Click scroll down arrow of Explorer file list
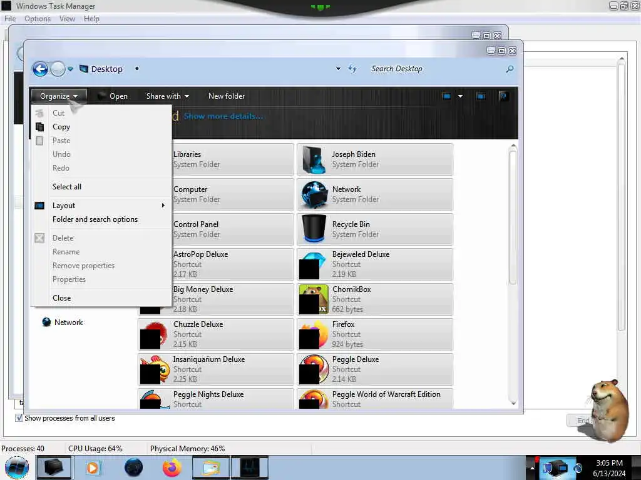This screenshot has height=480, width=641. tap(513, 403)
